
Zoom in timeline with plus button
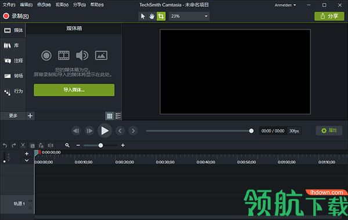tap(123, 145)
